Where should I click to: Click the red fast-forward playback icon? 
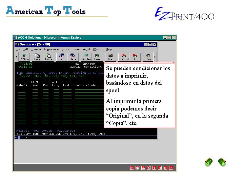[165, 168]
